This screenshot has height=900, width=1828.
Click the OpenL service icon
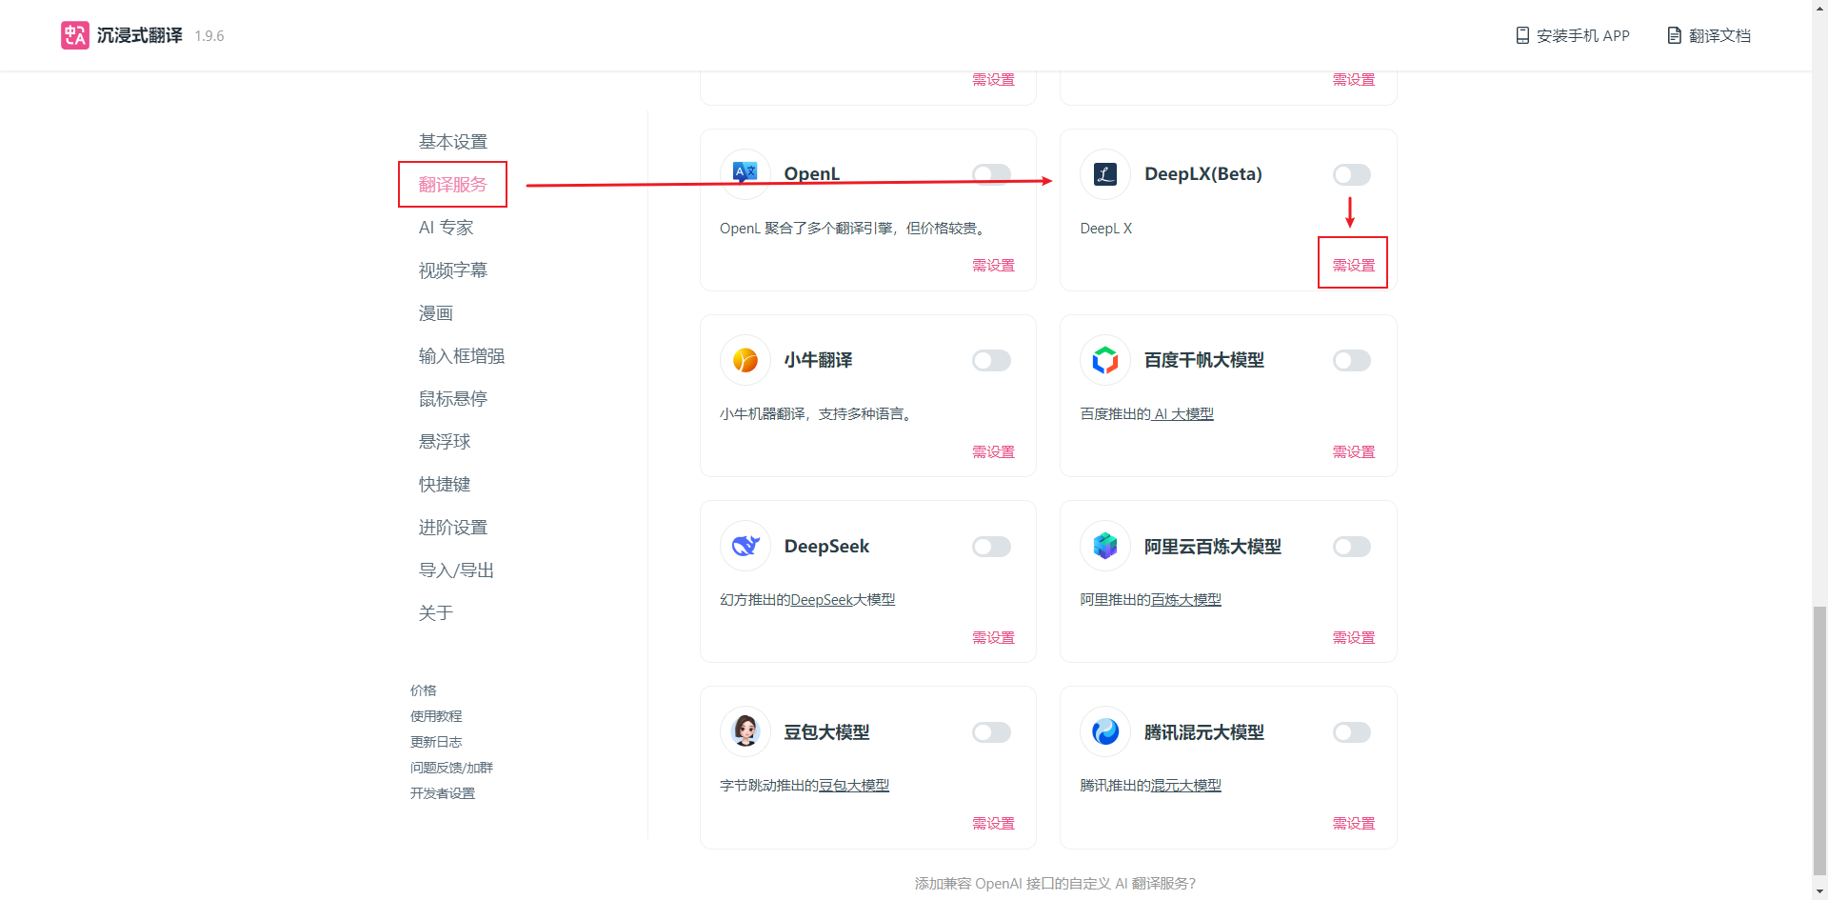pyautogui.click(x=745, y=174)
